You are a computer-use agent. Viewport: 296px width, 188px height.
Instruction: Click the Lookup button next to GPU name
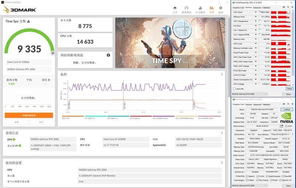click(286, 109)
